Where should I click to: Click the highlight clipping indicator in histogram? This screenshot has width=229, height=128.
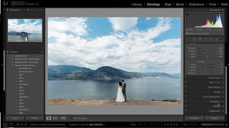[x=221, y=14]
